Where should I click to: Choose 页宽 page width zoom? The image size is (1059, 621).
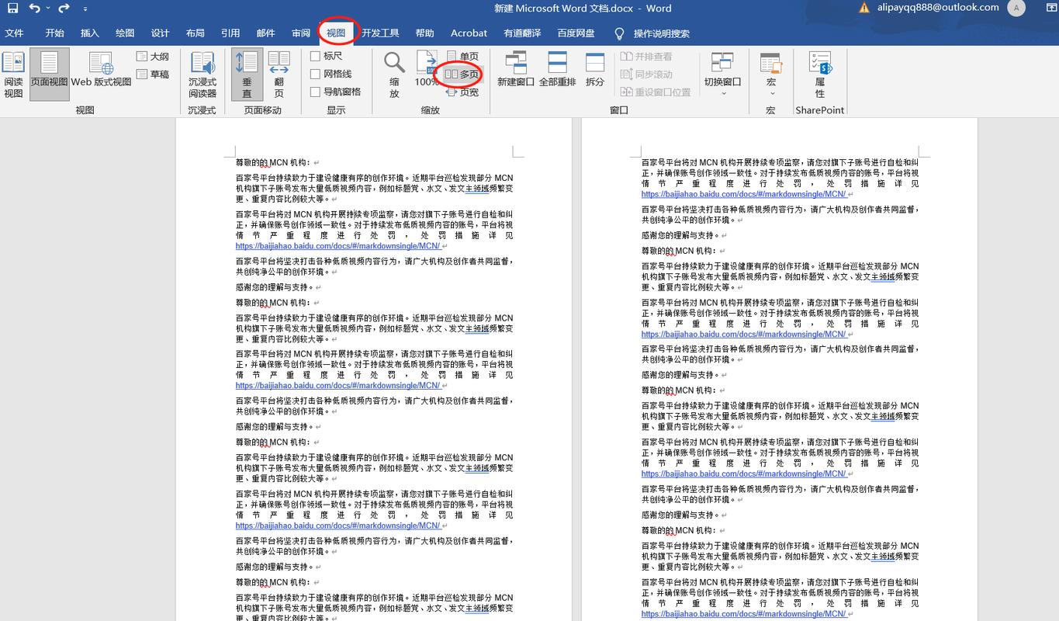point(463,92)
